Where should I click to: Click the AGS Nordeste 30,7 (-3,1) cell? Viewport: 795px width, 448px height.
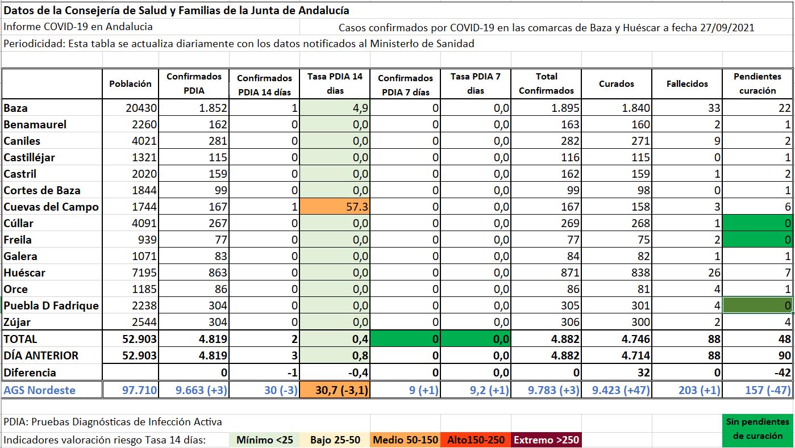point(334,390)
